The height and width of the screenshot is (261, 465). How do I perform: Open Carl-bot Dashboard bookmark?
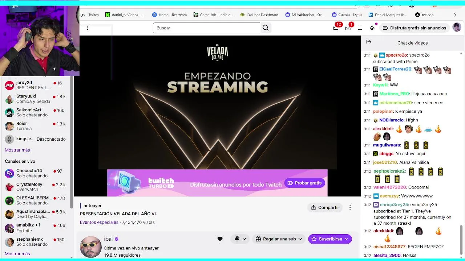[259, 15]
